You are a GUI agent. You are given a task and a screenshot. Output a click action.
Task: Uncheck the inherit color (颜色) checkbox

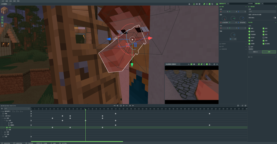[263, 35]
